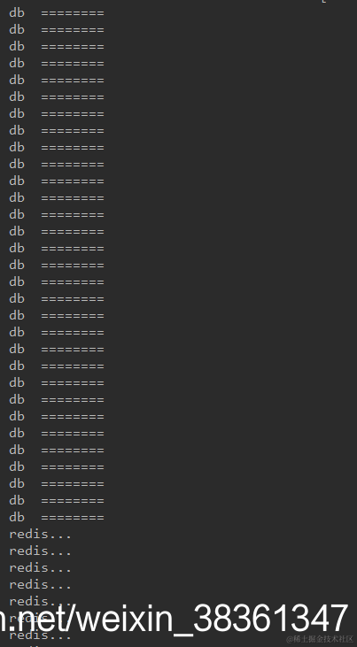Click the bracket character in the top-right corner

(324, 1)
